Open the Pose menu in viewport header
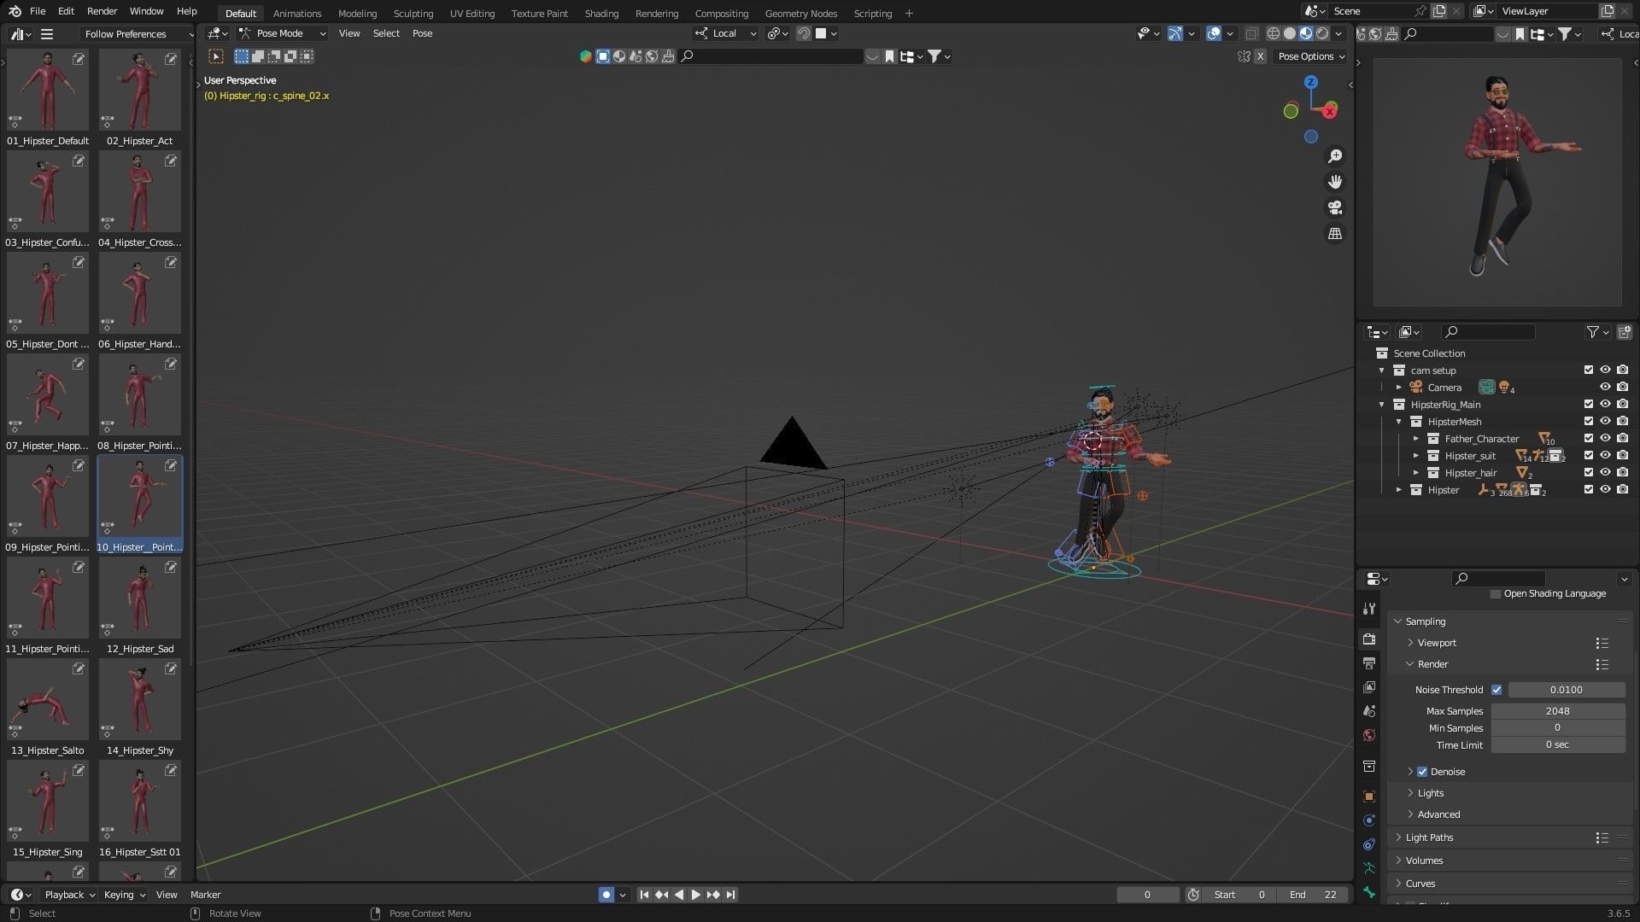The image size is (1640, 922). (x=422, y=33)
